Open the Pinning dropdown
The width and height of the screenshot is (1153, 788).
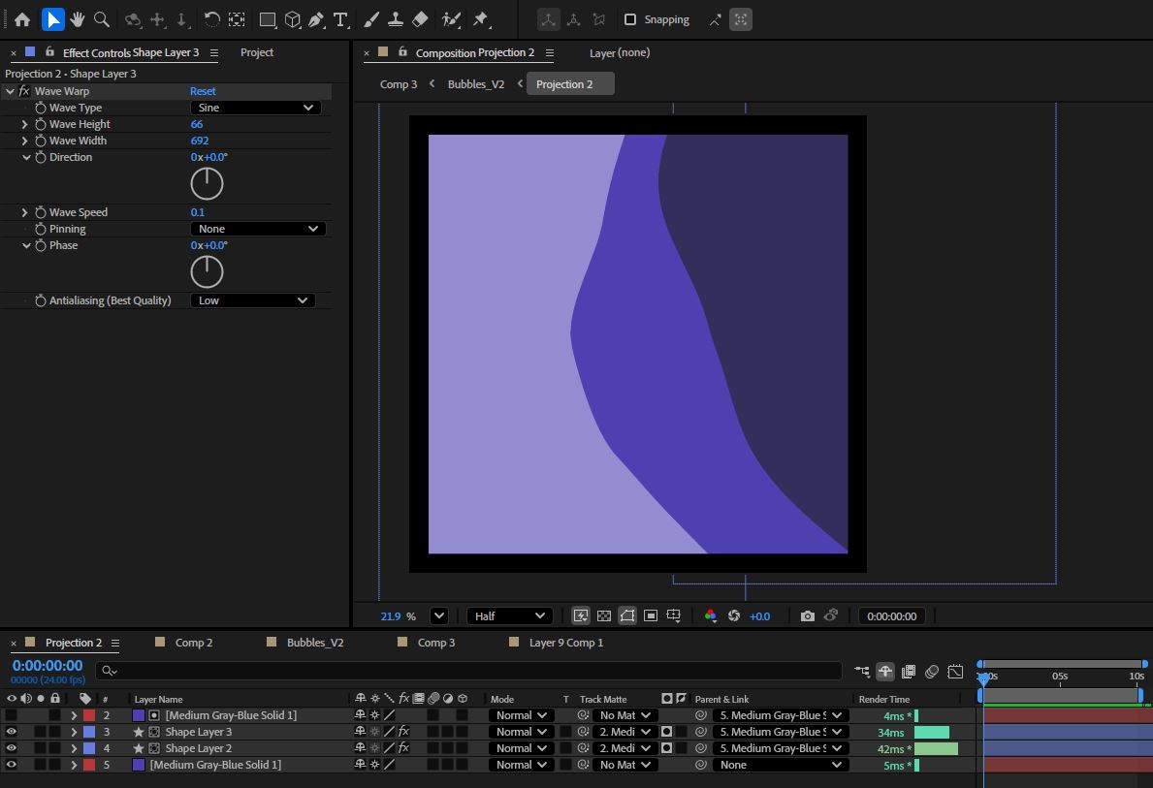point(257,229)
